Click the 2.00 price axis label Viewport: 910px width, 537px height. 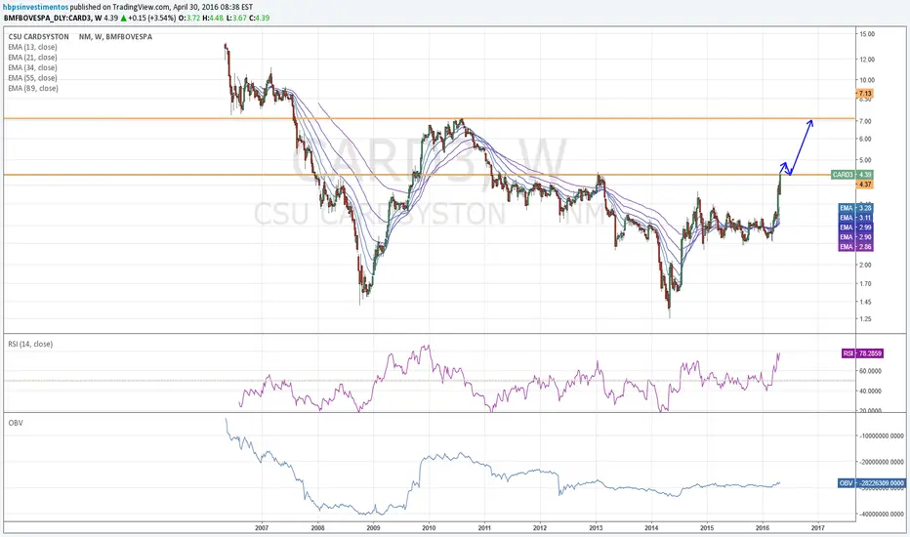click(865, 265)
